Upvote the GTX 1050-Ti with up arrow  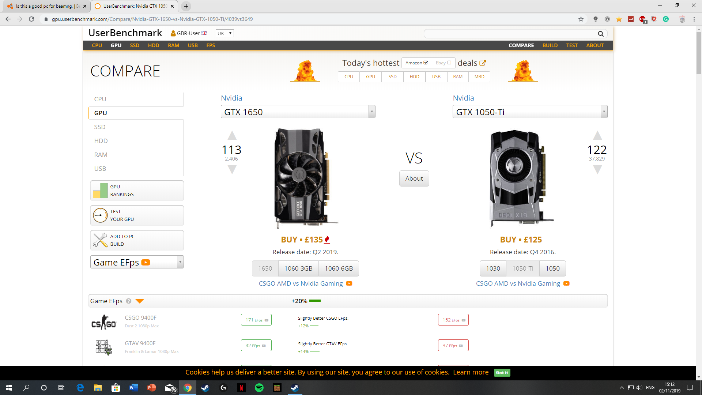coord(597,135)
